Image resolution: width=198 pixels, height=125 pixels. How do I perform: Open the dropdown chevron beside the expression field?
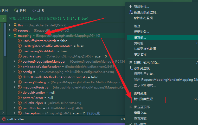tap(3, 19)
